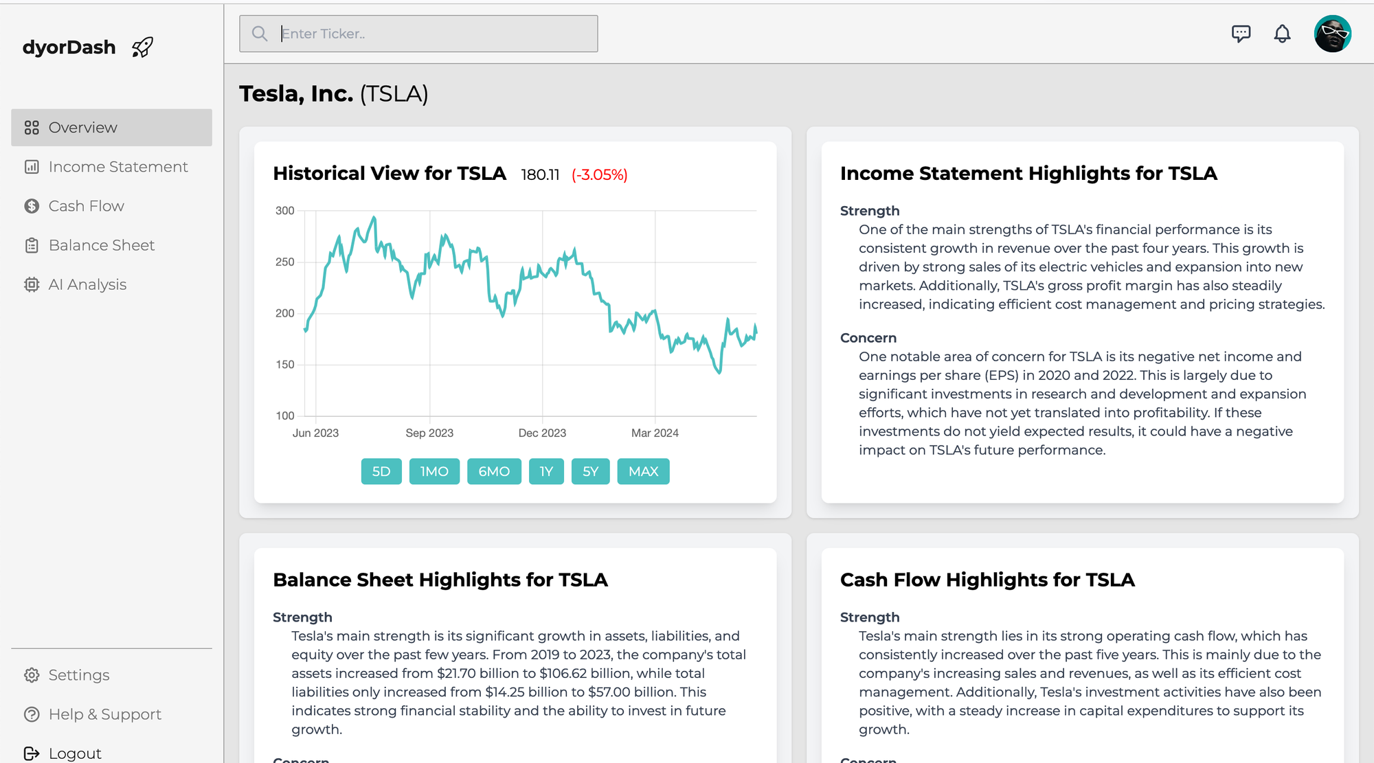The width and height of the screenshot is (1374, 763).
Task: Click the Help & Support question icon
Action: tap(32, 714)
